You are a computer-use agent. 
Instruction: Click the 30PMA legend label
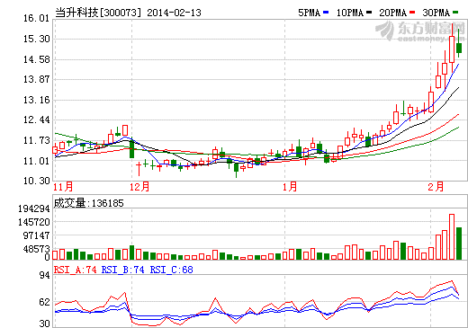pyautogui.click(x=436, y=13)
